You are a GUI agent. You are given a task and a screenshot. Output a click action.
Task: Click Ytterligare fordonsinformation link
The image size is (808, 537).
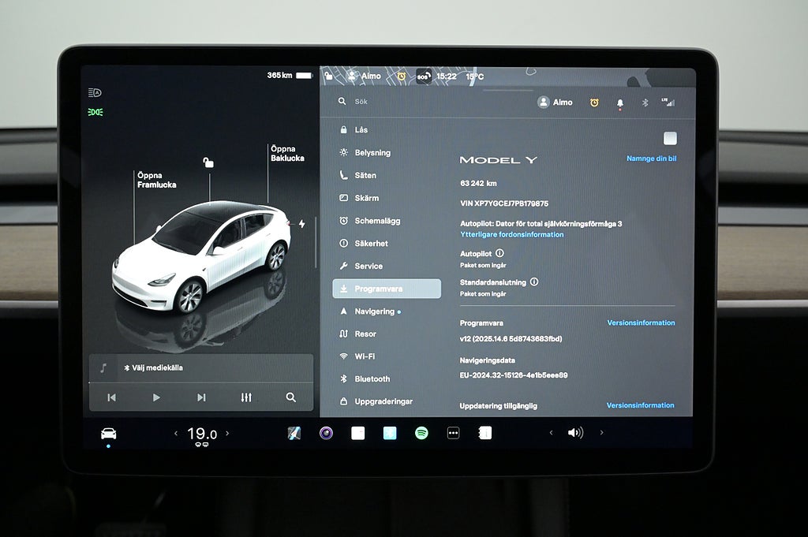[x=511, y=234]
